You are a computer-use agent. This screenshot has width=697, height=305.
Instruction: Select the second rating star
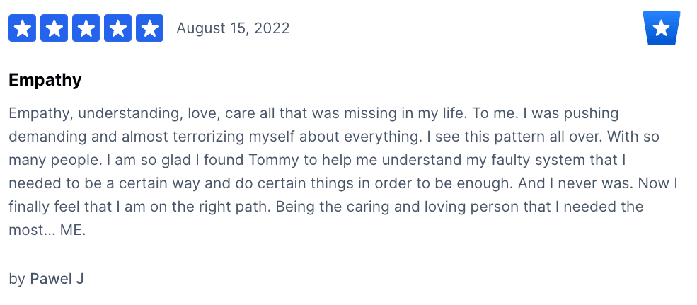(x=54, y=28)
